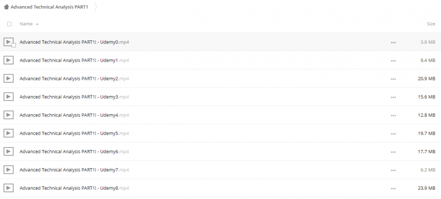Open the Udemy8.mp4 file name link

pyautogui.click(x=74, y=189)
